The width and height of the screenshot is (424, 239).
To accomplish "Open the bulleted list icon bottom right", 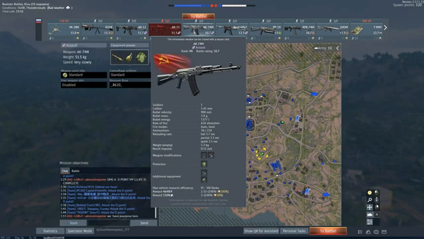I will (360, 232).
